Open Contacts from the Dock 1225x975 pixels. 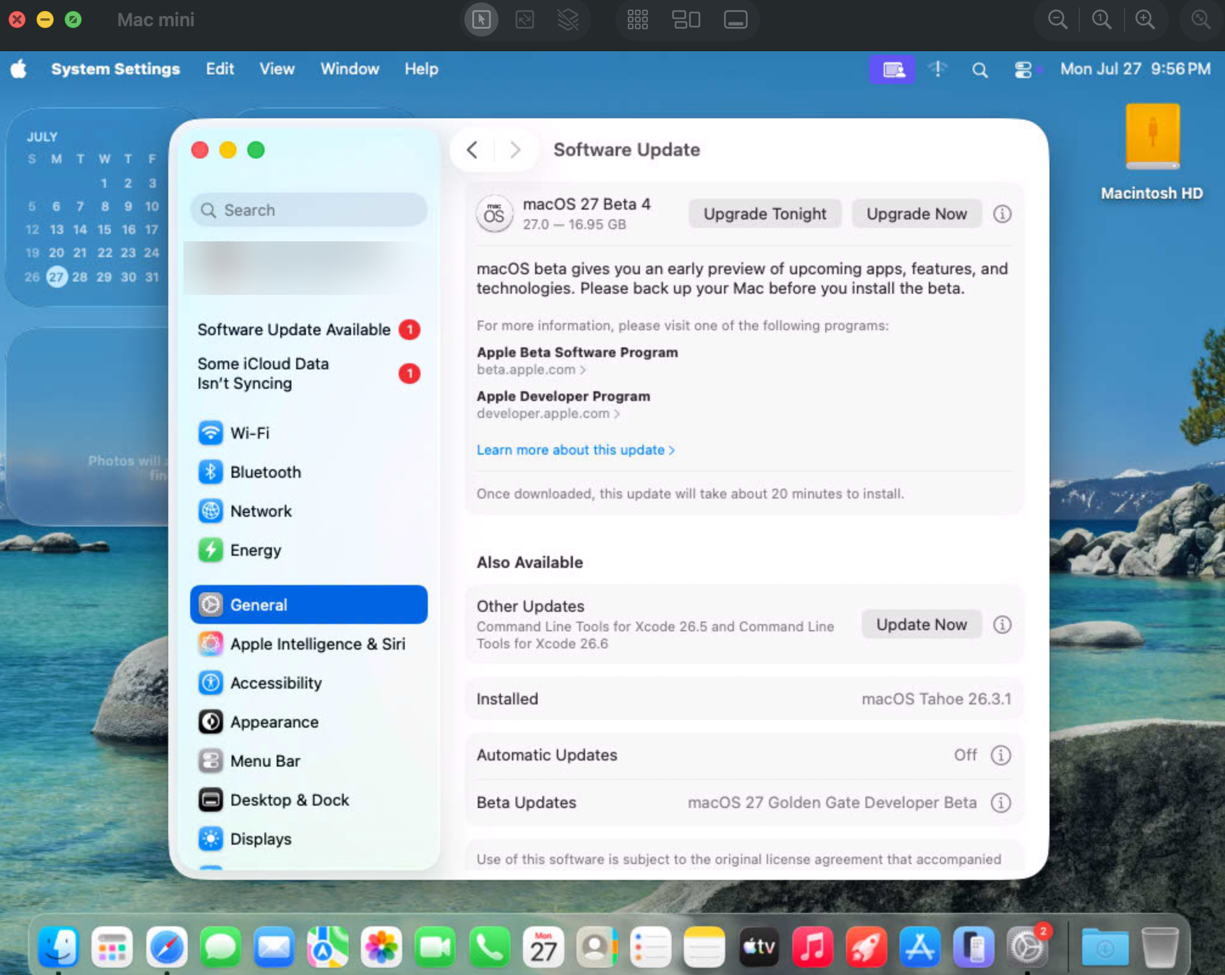(x=597, y=947)
